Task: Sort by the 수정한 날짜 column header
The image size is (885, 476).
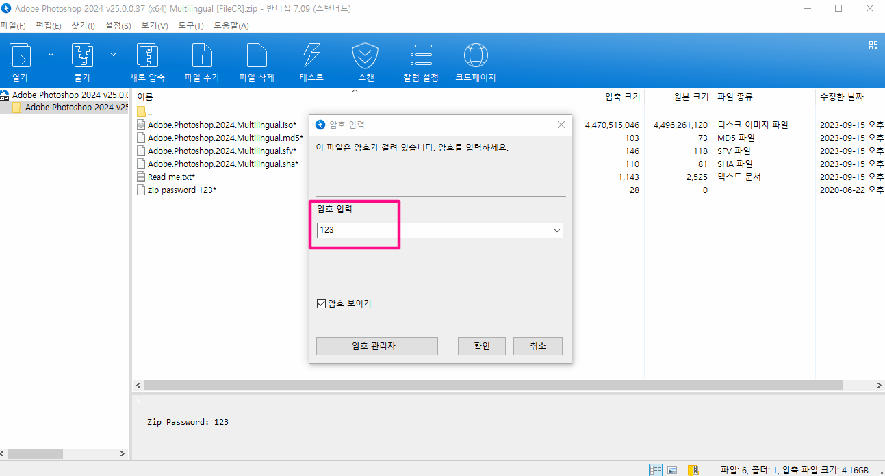Action: [x=842, y=97]
